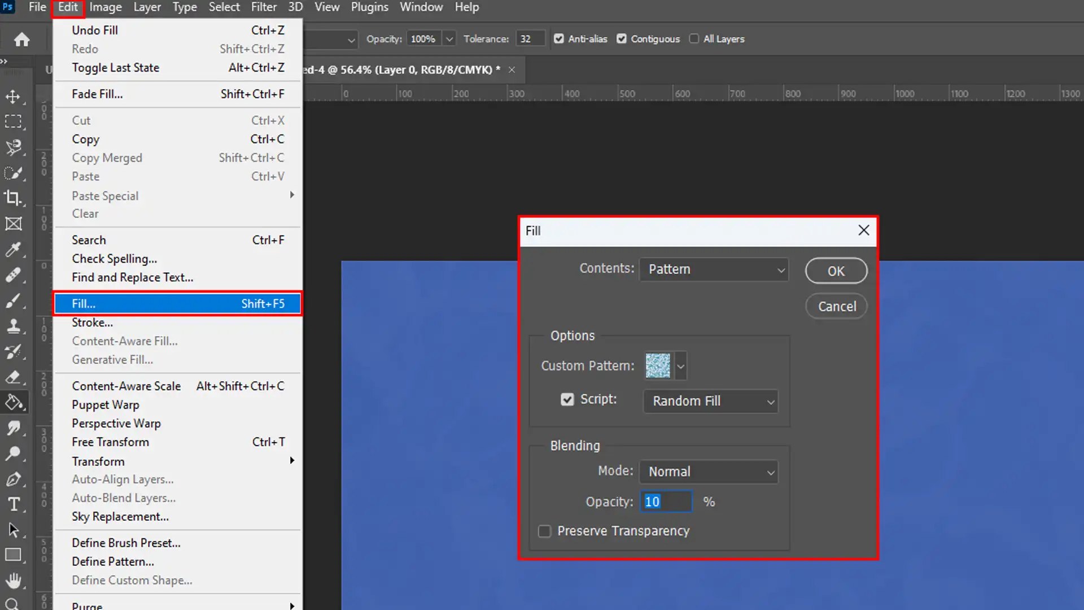Viewport: 1084px width, 610px height.
Task: Select the Smudge tool
Action: [x=14, y=428]
